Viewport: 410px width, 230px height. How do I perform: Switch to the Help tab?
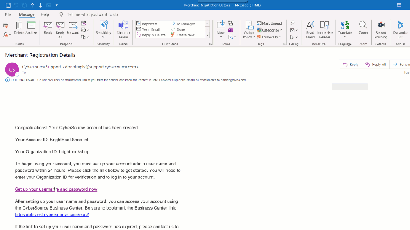click(45, 14)
